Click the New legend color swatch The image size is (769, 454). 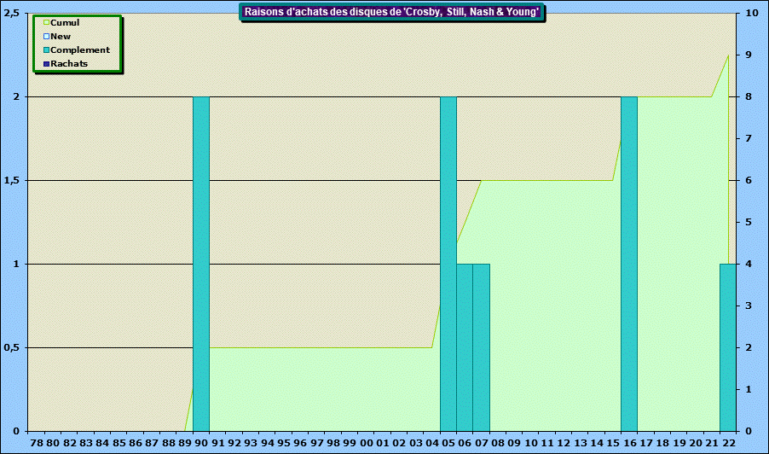(47, 37)
